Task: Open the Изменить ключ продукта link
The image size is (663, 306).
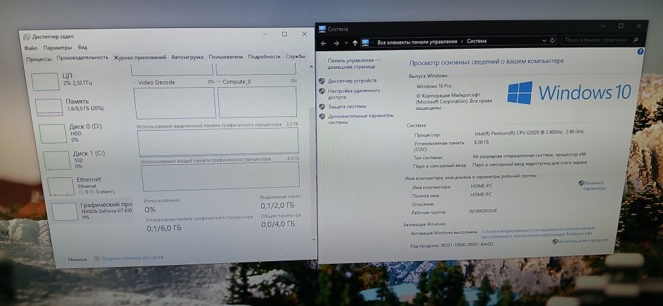Action: coord(583,240)
